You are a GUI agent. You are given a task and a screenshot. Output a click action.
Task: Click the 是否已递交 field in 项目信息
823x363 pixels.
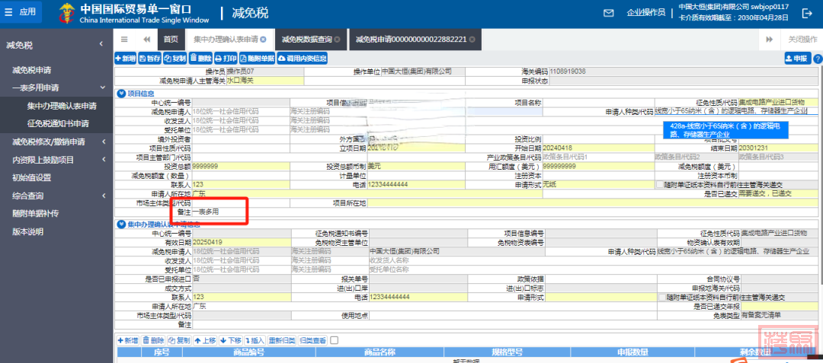[778, 193]
